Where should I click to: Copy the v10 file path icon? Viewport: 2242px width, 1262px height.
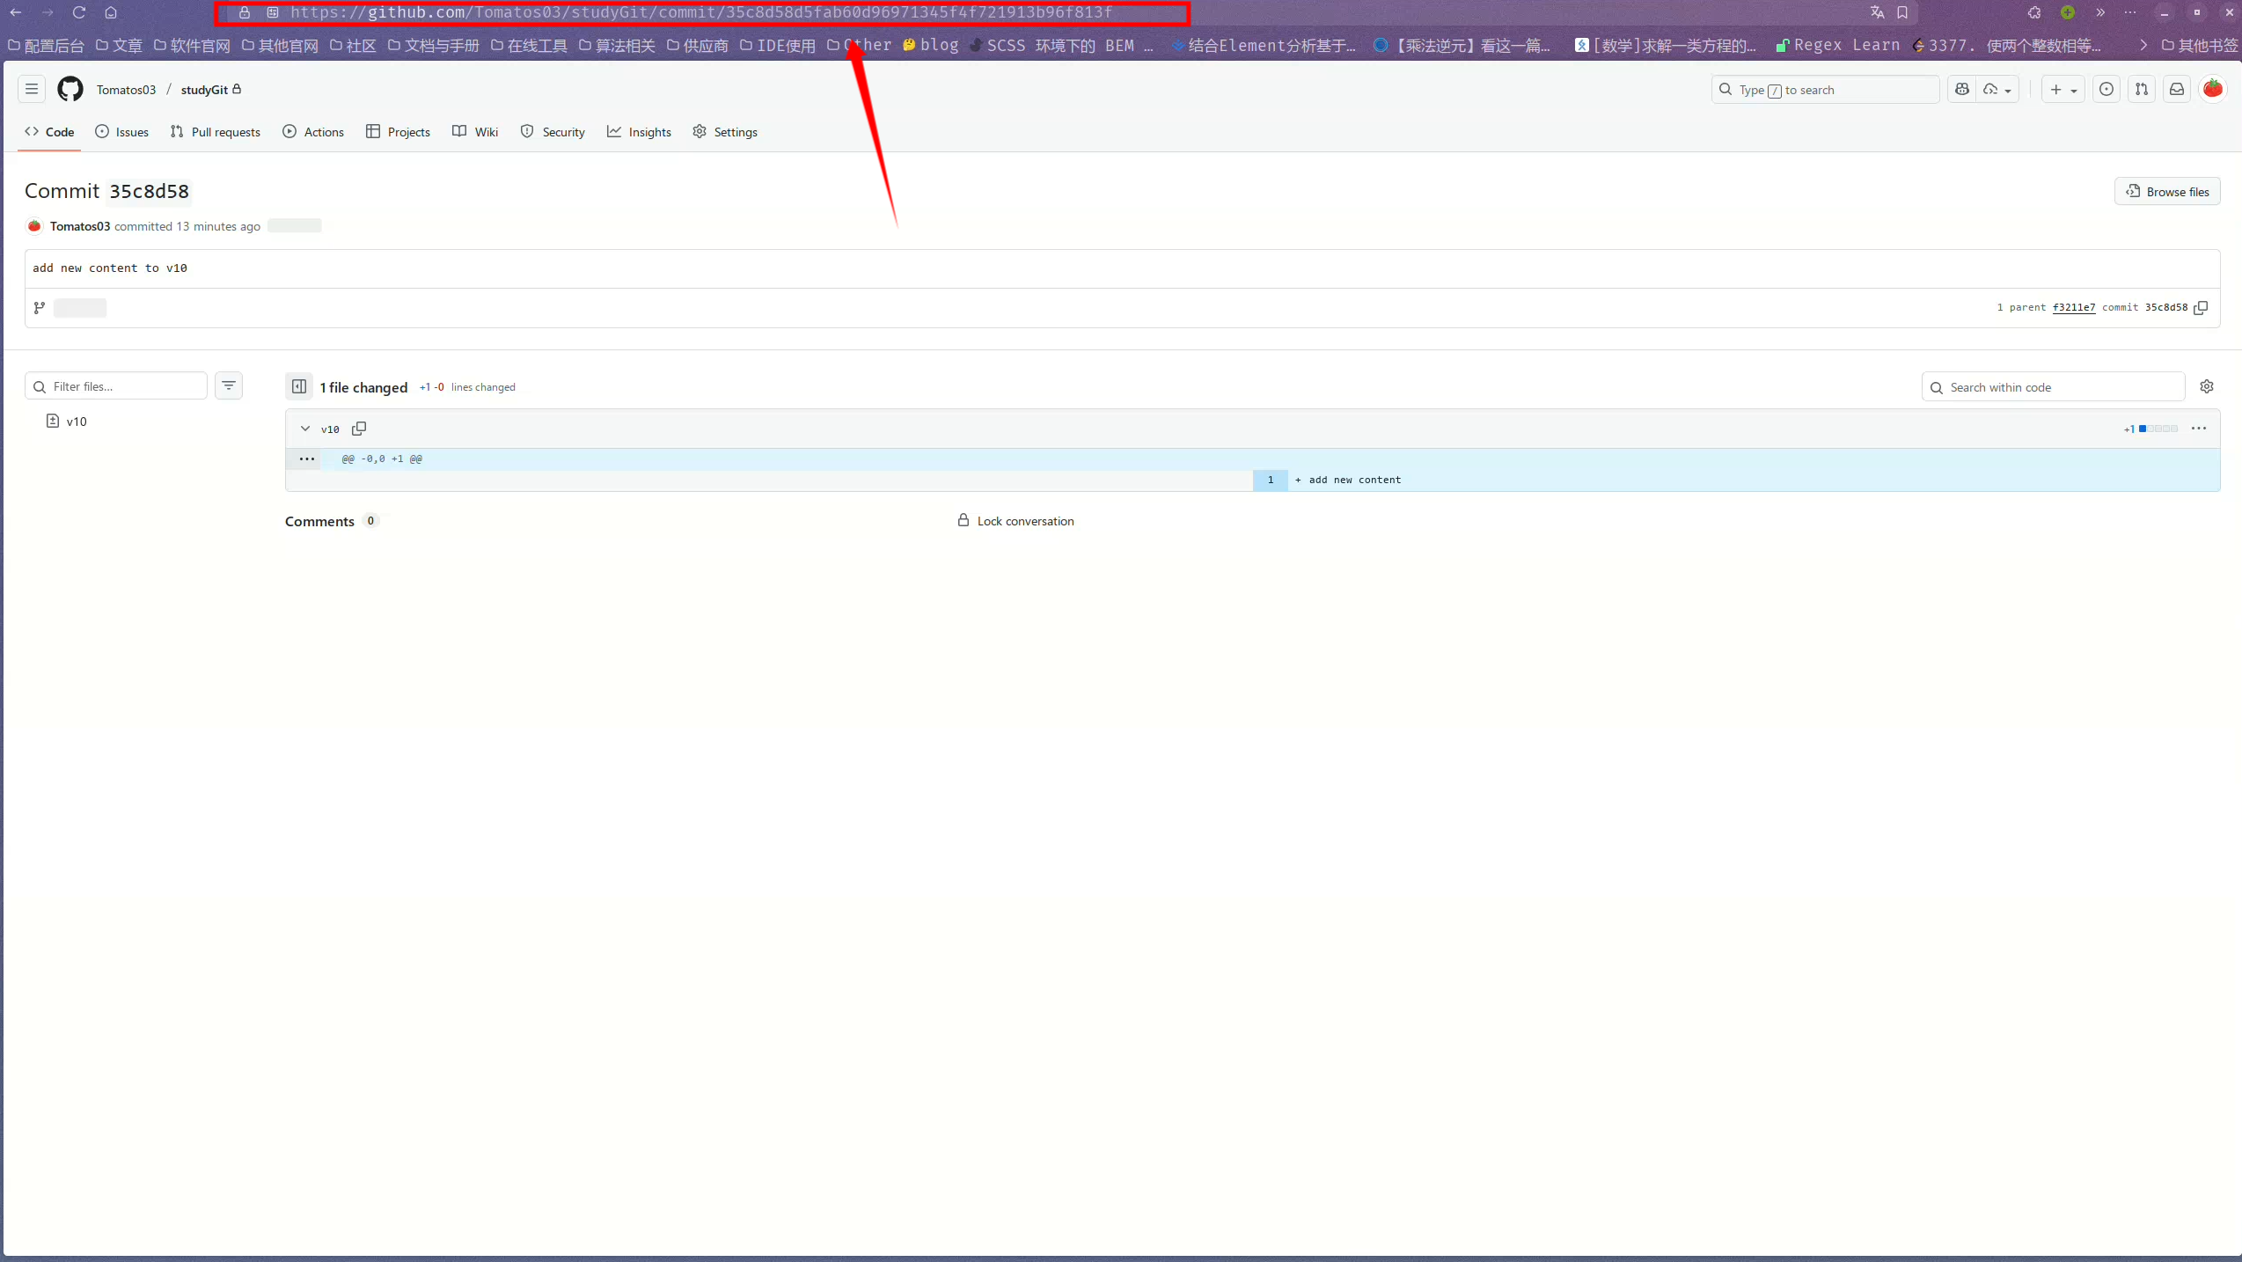(x=359, y=429)
